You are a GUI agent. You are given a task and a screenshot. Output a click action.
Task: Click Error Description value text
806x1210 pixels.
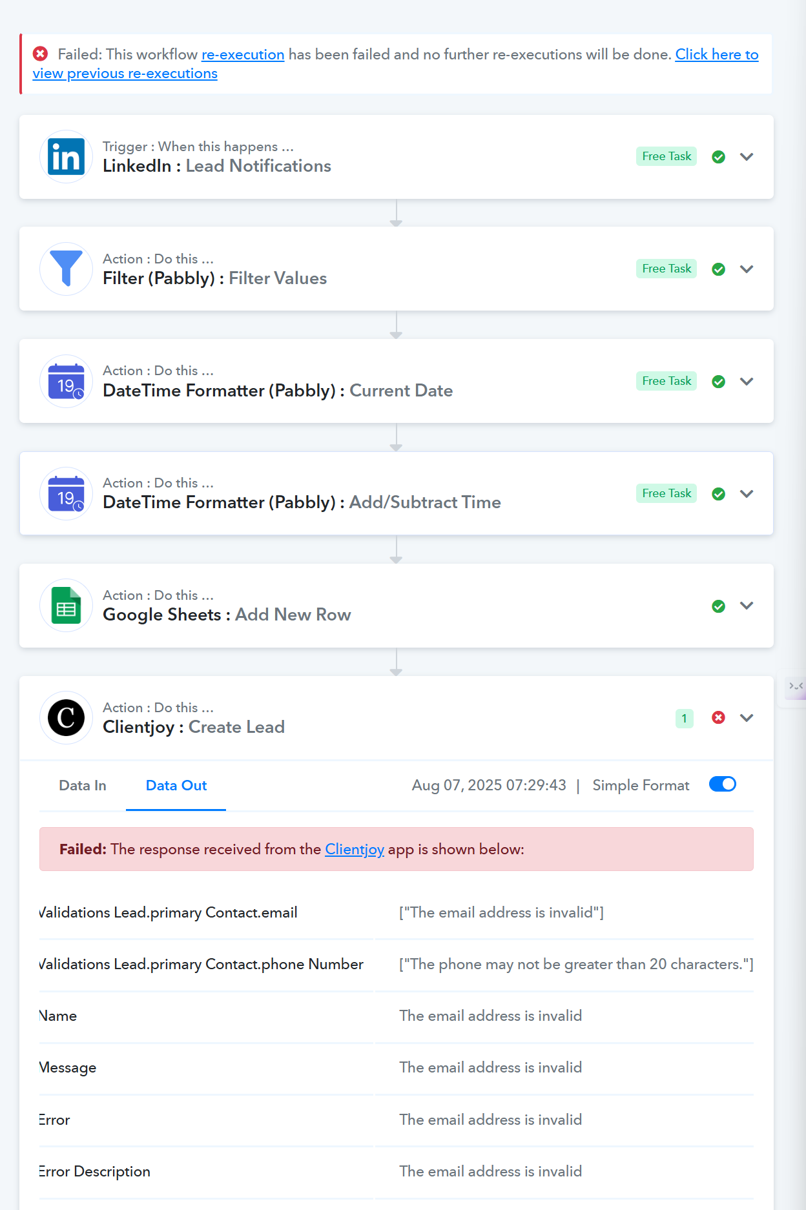[490, 1171]
